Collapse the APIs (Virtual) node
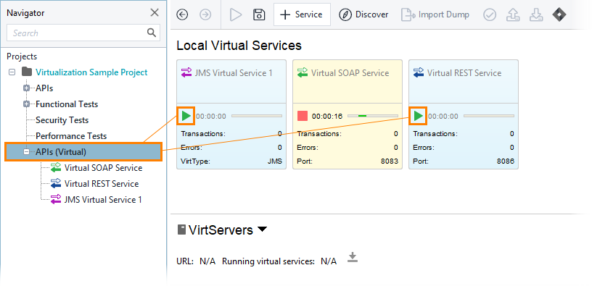This screenshot has width=592, height=286. coord(26,152)
